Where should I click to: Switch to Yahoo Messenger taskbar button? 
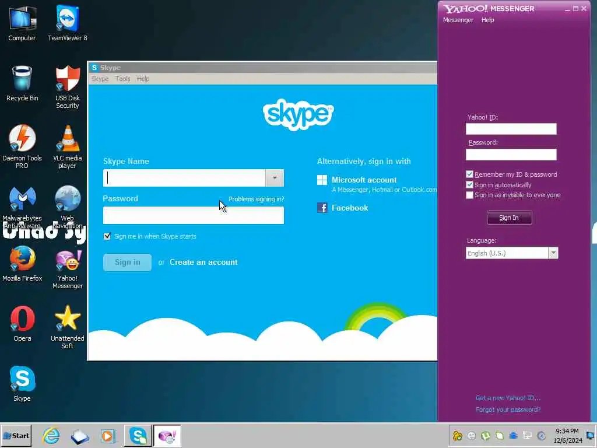point(167,436)
